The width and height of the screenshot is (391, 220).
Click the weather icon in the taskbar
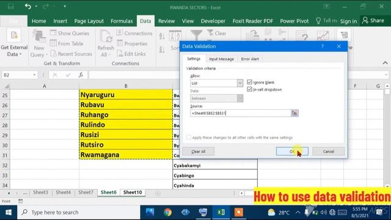click(271, 212)
